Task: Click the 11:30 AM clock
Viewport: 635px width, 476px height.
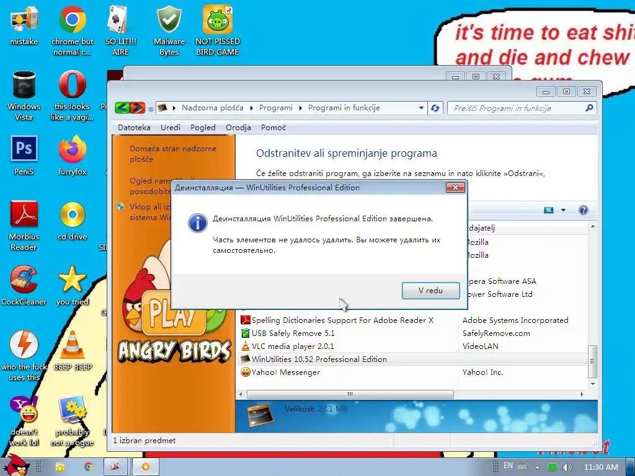Action: [601, 467]
